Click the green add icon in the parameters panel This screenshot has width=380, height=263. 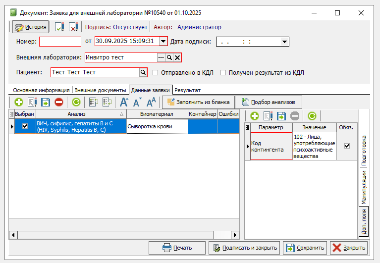[255, 116]
